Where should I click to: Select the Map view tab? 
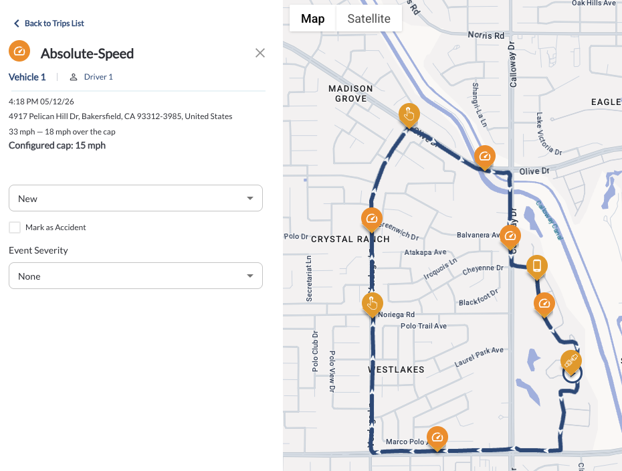[x=312, y=19]
